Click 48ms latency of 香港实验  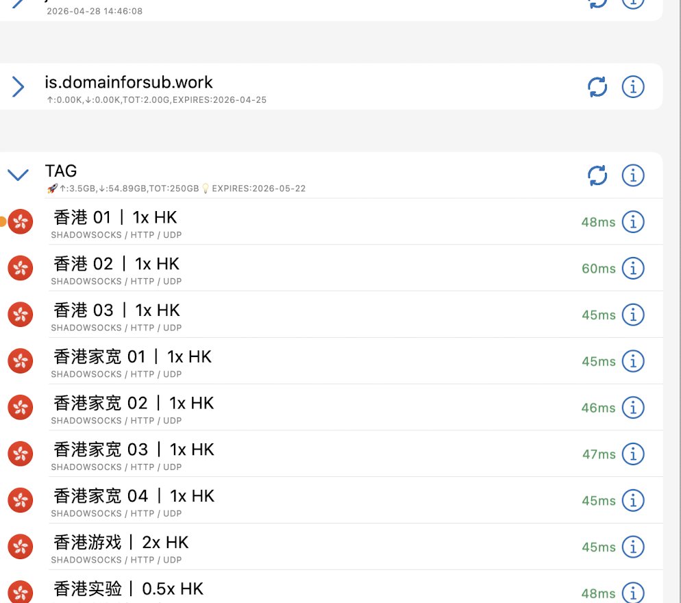coord(599,594)
